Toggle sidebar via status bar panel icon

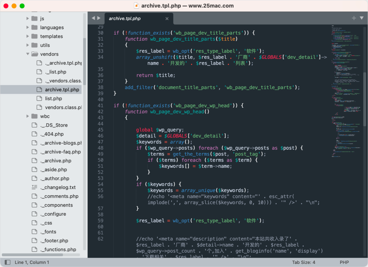coord(8,262)
